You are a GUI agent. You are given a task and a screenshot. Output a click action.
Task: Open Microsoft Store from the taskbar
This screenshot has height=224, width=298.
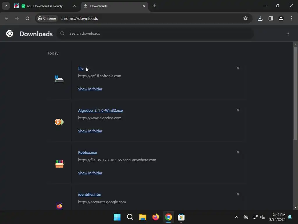(x=181, y=217)
